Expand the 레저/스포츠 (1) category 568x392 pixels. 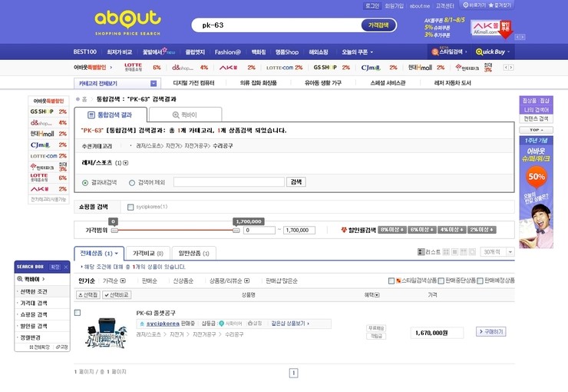[x=126, y=163]
